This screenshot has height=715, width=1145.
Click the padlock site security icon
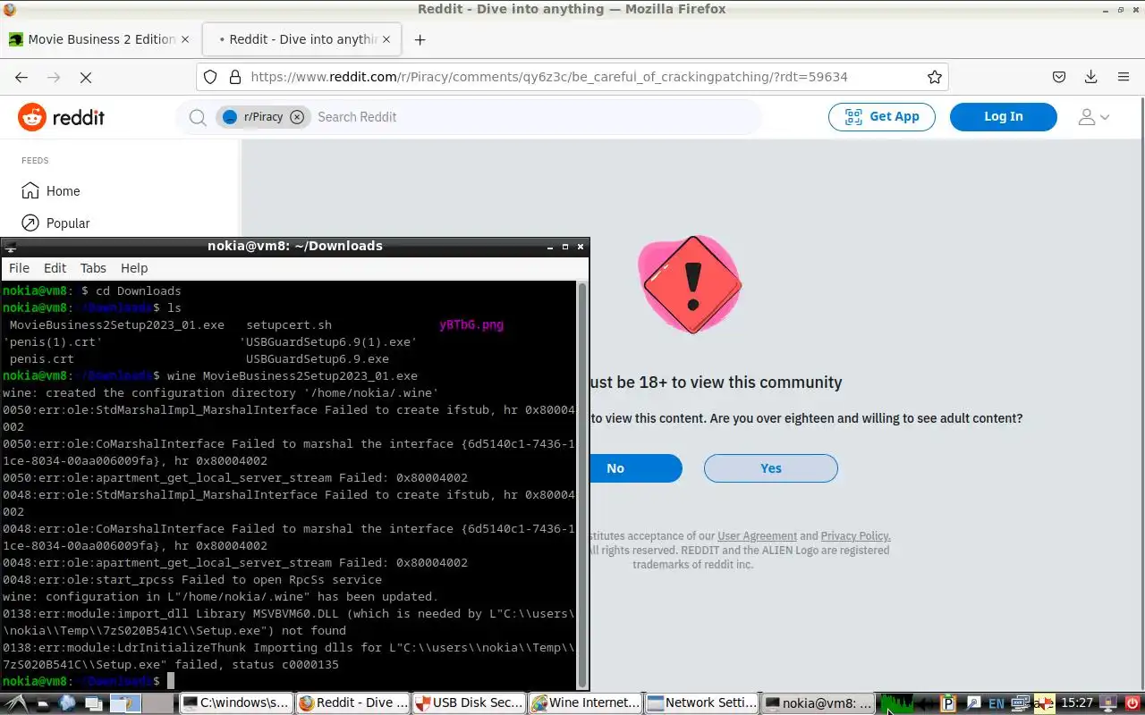coord(234,77)
